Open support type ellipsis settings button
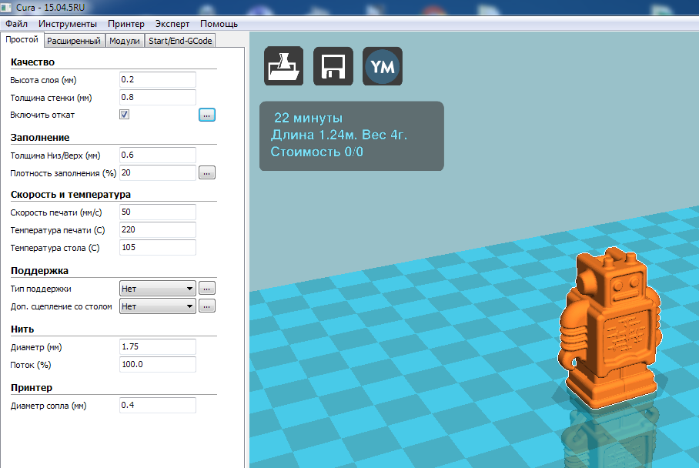The width and height of the screenshot is (699, 468). [207, 288]
